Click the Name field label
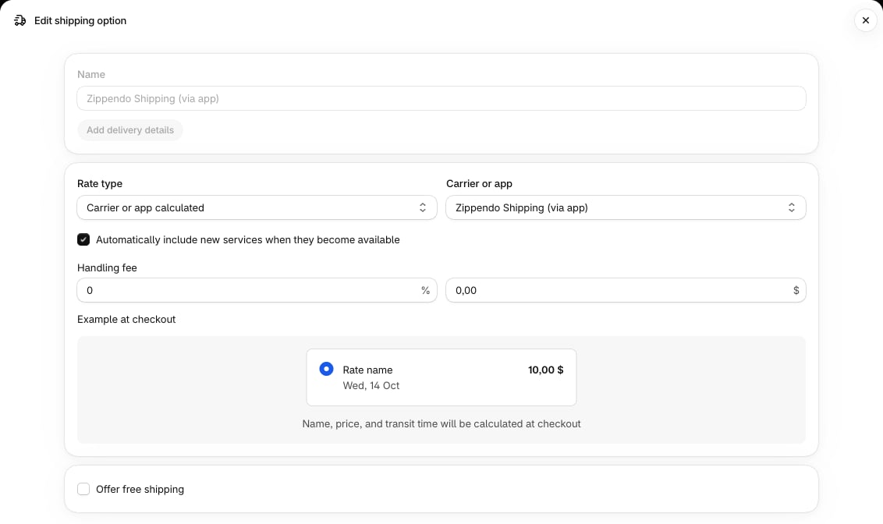This screenshot has height=524, width=883. pos(91,74)
